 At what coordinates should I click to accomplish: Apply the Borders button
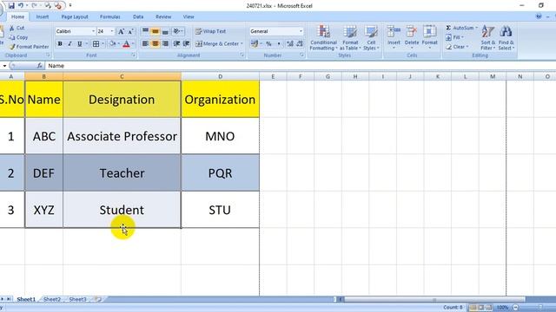[x=96, y=44]
